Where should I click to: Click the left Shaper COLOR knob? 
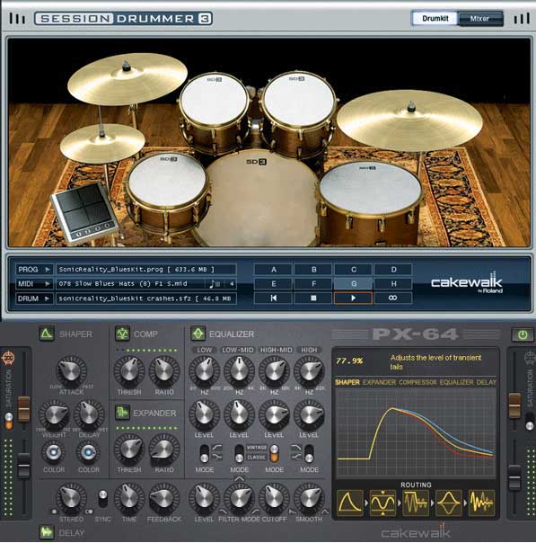(54, 452)
